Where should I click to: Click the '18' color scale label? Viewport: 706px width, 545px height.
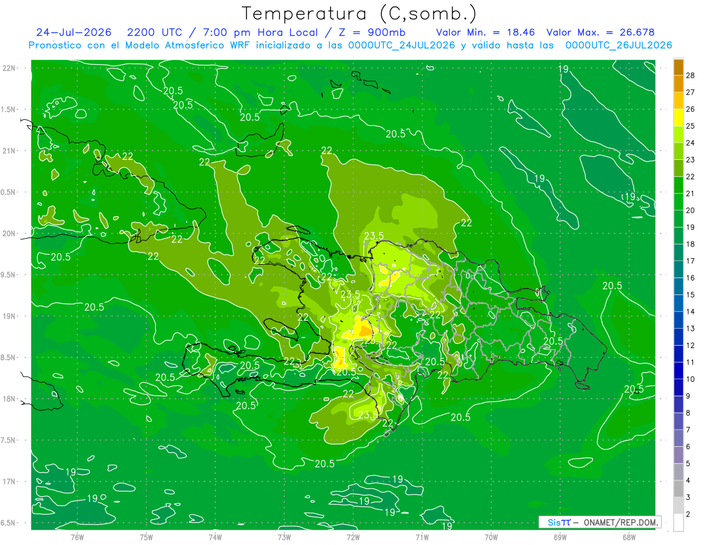pyautogui.click(x=691, y=244)
